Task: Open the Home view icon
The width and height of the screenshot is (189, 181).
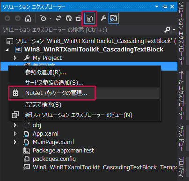Action: (x=28, y=18)
